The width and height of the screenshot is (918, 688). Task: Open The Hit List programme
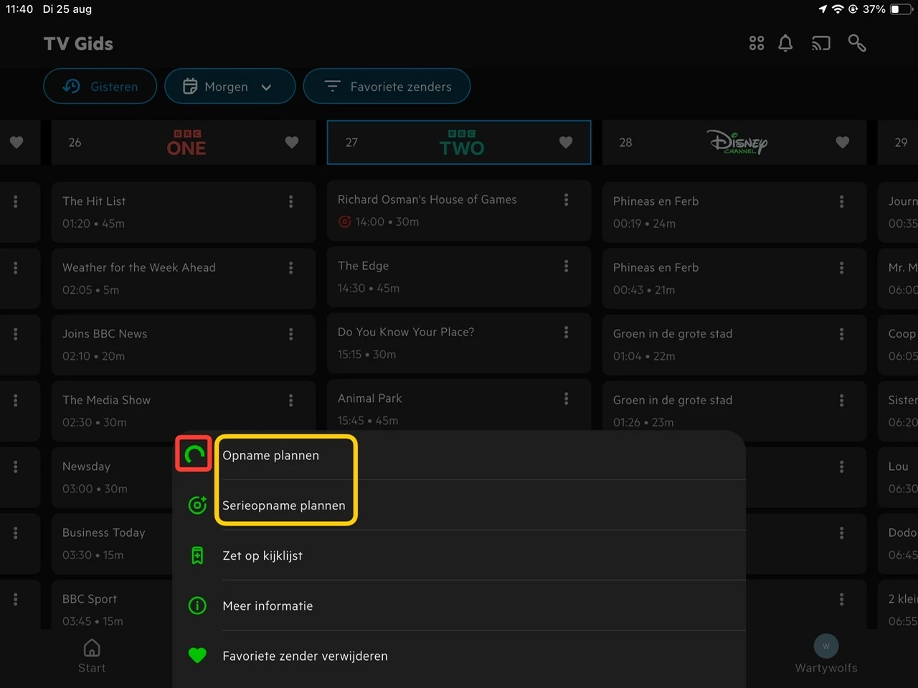click(184, 212)
